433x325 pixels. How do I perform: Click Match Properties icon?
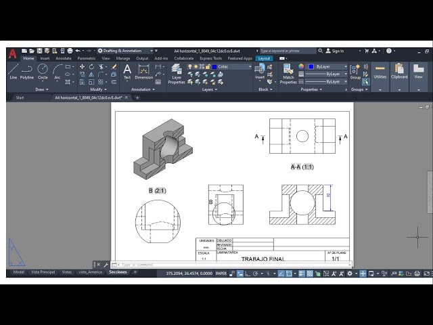[288, 74]
